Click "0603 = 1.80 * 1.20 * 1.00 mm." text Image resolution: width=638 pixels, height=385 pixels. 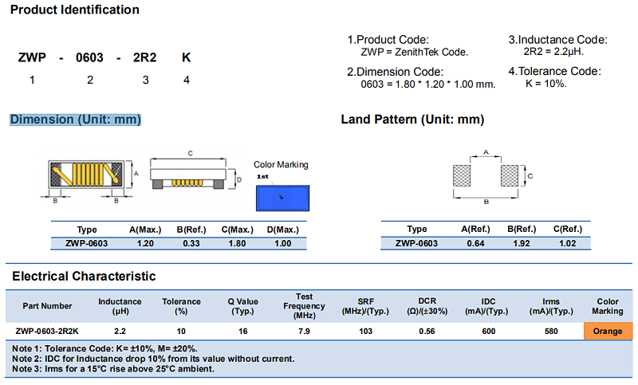pos(428,84)
